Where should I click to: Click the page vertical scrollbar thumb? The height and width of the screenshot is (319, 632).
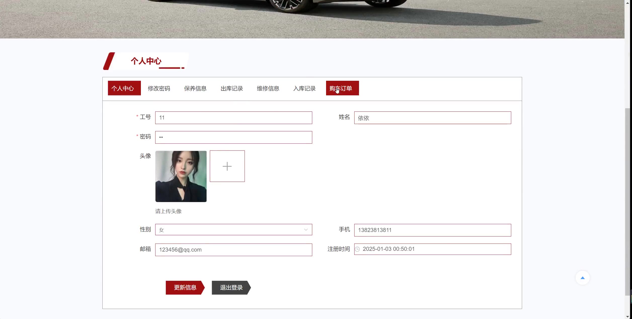point(628,201)
